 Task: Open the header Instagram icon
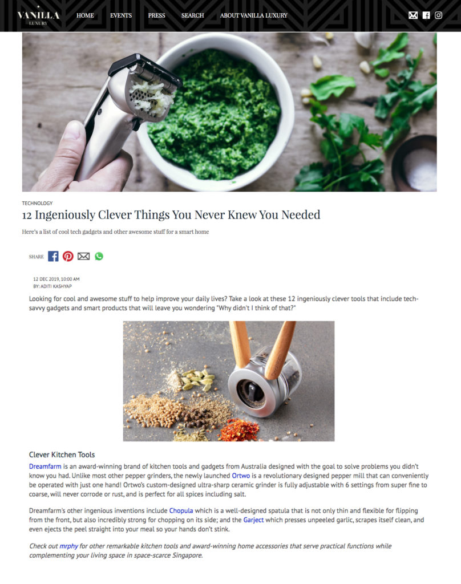click(438, 15)
